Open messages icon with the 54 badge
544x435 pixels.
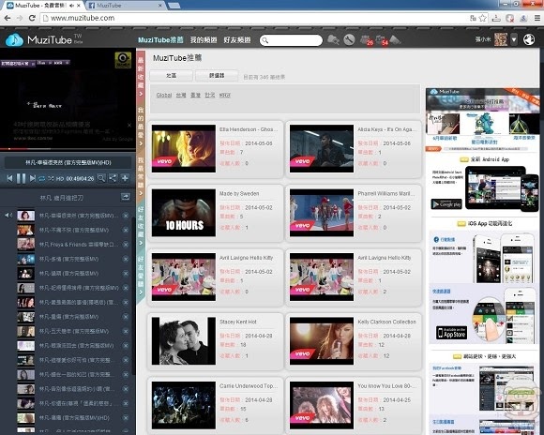(382, 40)
